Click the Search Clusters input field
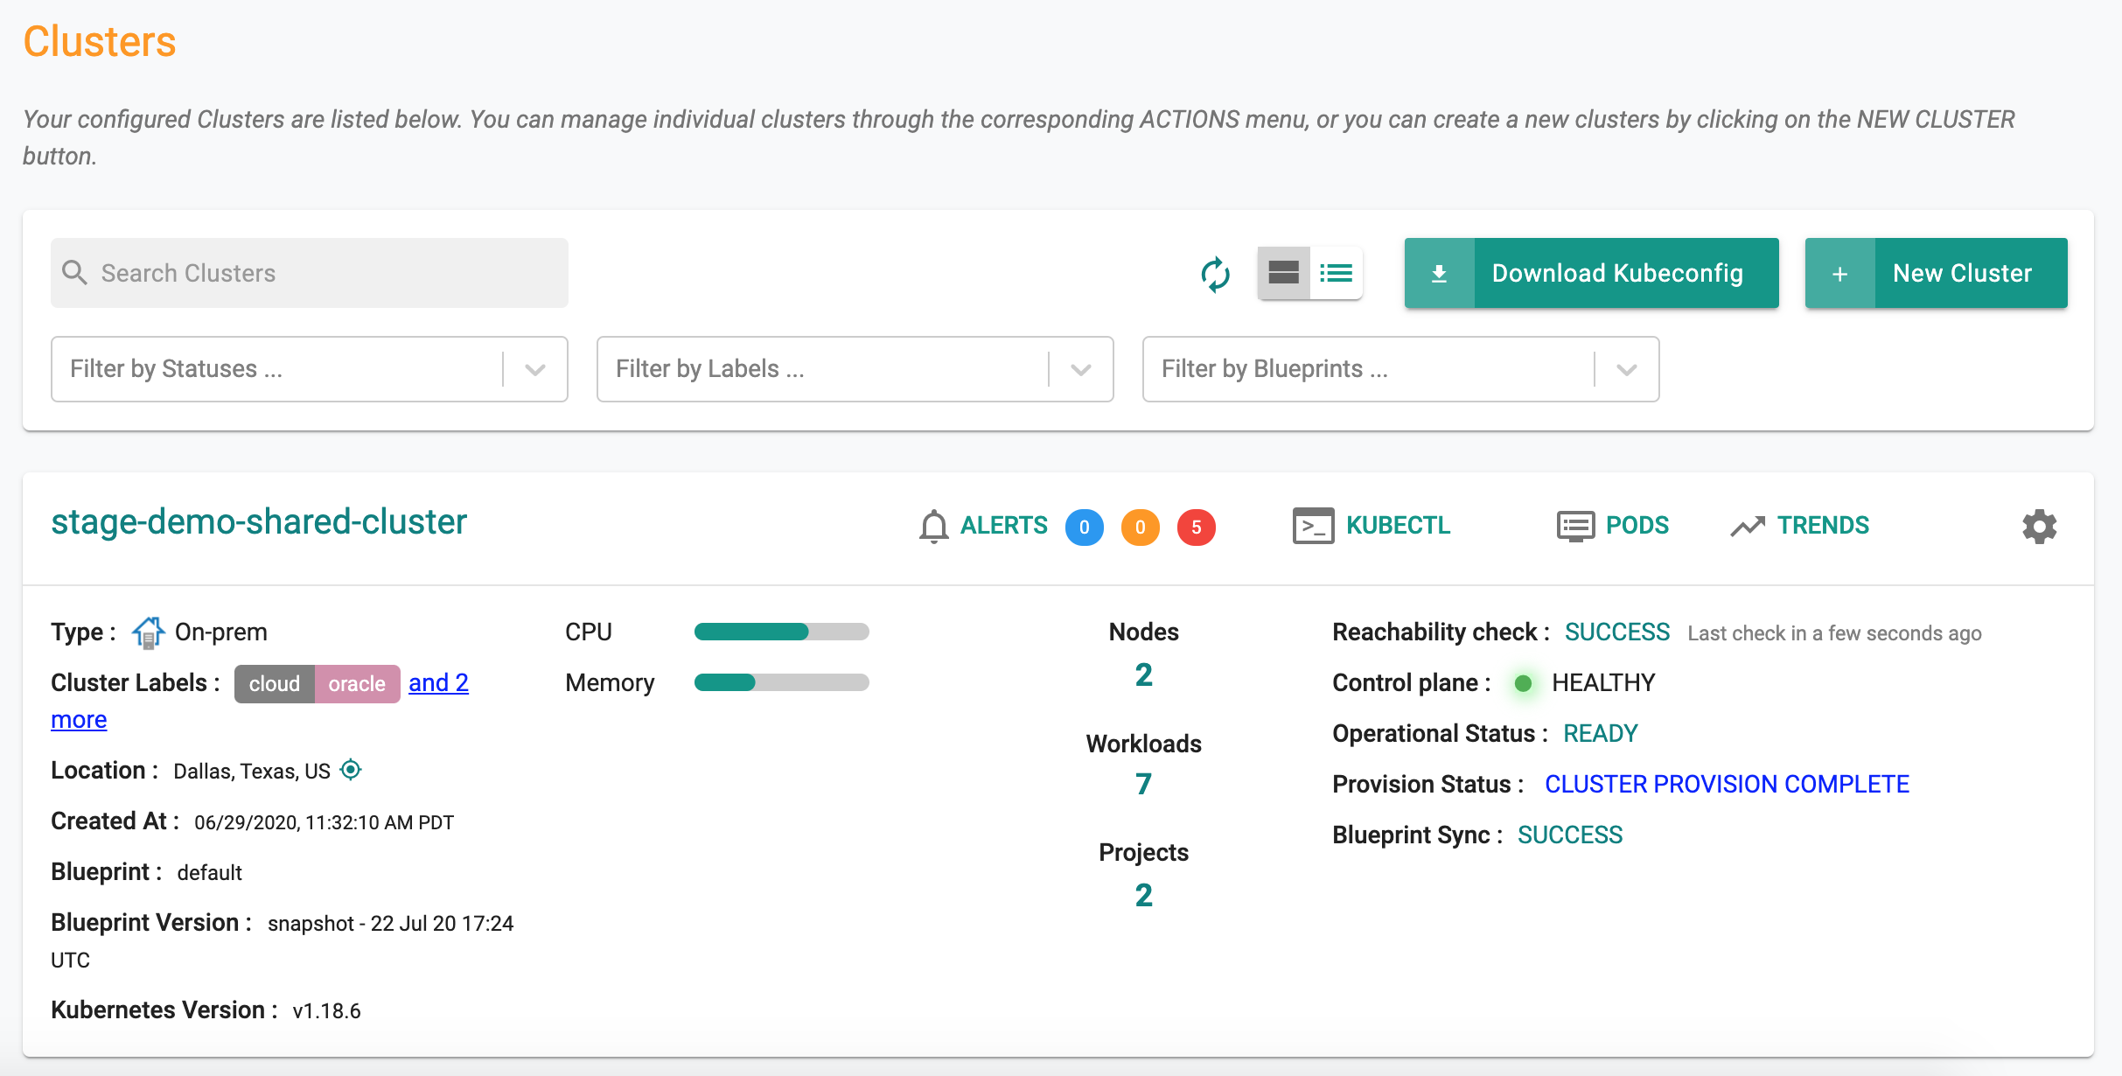Screen dimensions: 2122x1076 pos(309,272)
